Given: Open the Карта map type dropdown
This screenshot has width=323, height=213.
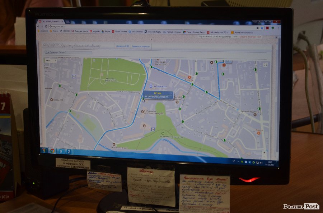Looking at the screenshot, I should (x=51, y=60).
